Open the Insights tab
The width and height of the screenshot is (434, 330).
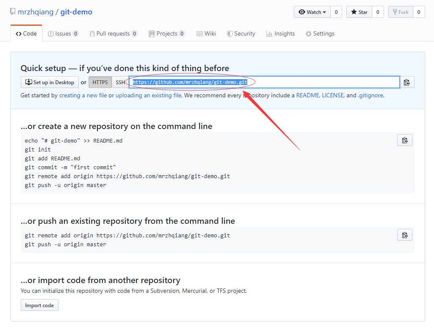[280, 33]
